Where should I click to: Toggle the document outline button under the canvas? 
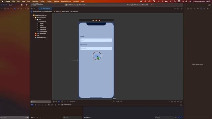pyautogui.click(x=54, y=101)
